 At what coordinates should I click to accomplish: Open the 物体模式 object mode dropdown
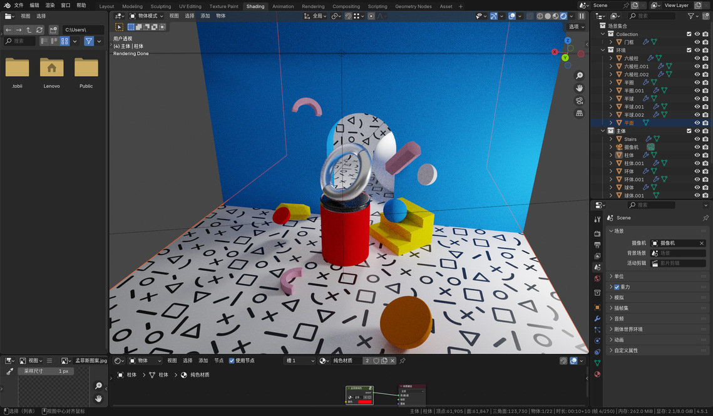tap(146, 16)
